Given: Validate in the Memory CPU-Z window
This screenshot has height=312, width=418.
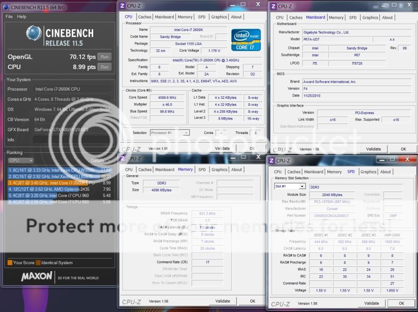Looking at the screenshot, I should (x=223, y=301).
